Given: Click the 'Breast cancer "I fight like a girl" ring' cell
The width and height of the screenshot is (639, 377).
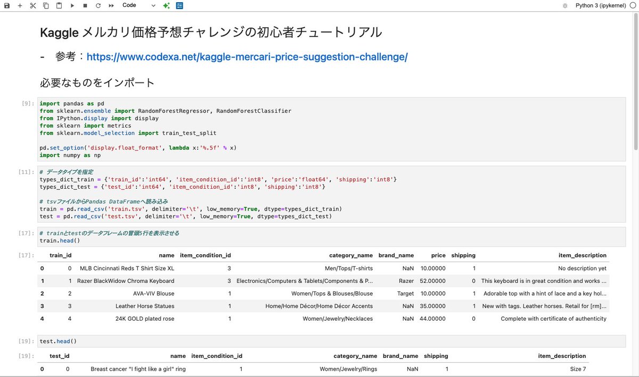Looking at the screenshot, I should coord(138,369).
